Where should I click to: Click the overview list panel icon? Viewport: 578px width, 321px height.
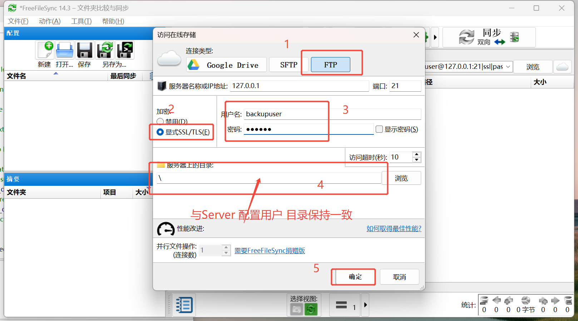[184, 305]
